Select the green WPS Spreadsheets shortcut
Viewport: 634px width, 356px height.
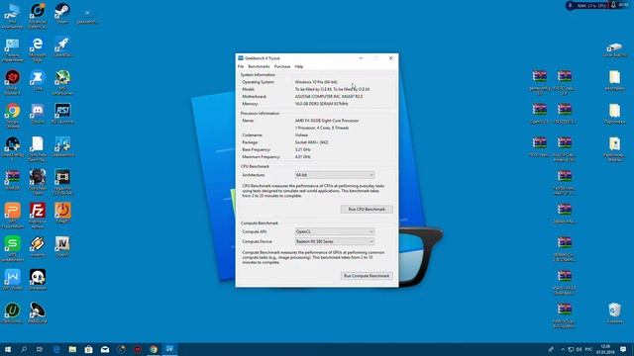[12, 248]
